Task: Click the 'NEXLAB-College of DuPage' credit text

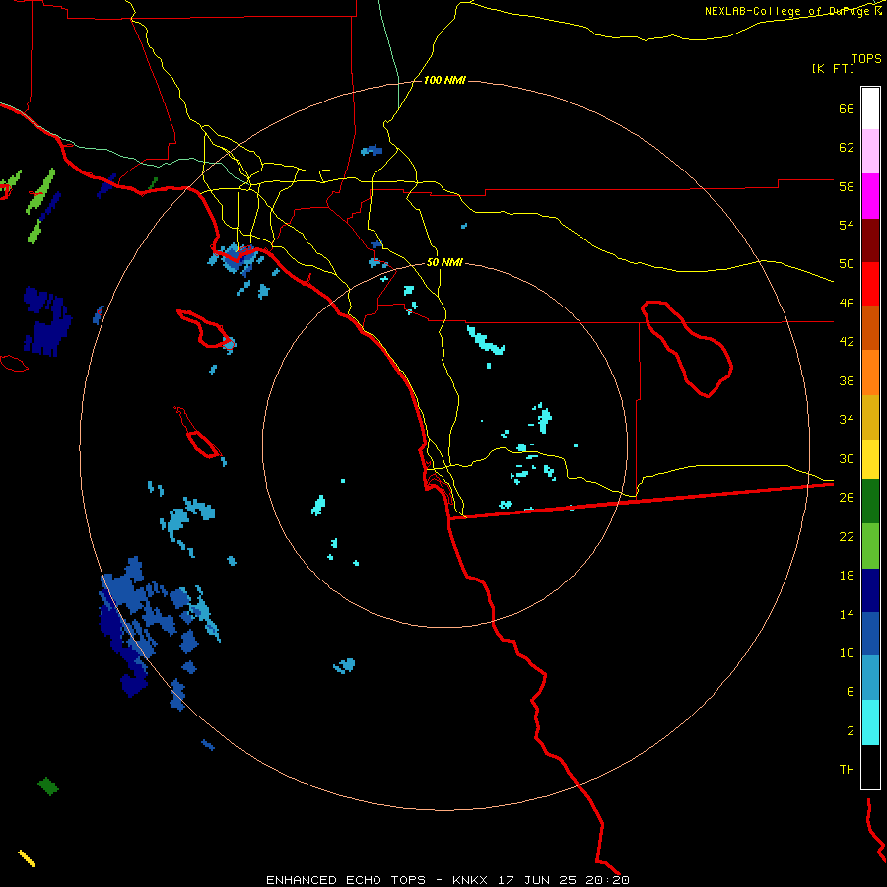Action: (788, 11)
